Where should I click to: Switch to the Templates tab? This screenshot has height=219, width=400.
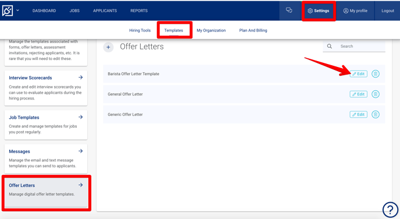pyautogui.click(x=174, y=30)
